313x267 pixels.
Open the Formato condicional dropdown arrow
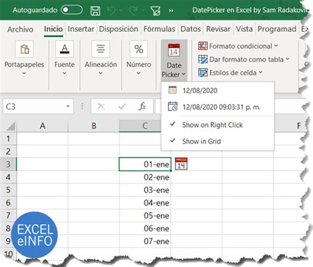click(276, 46)
